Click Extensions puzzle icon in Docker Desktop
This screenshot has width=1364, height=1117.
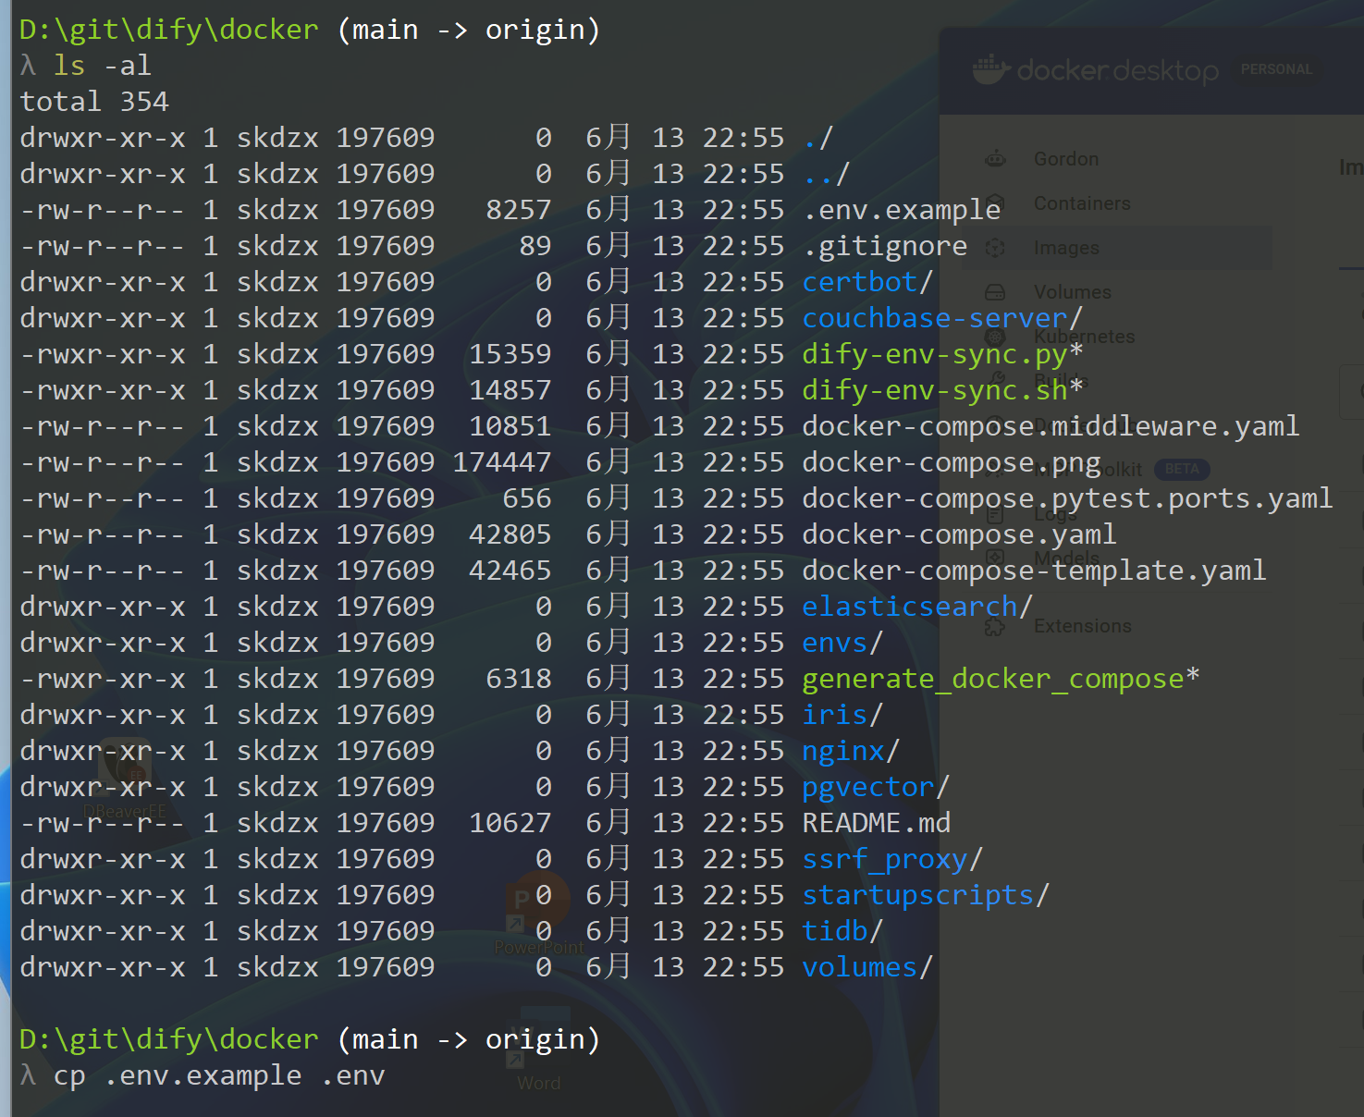995,626
